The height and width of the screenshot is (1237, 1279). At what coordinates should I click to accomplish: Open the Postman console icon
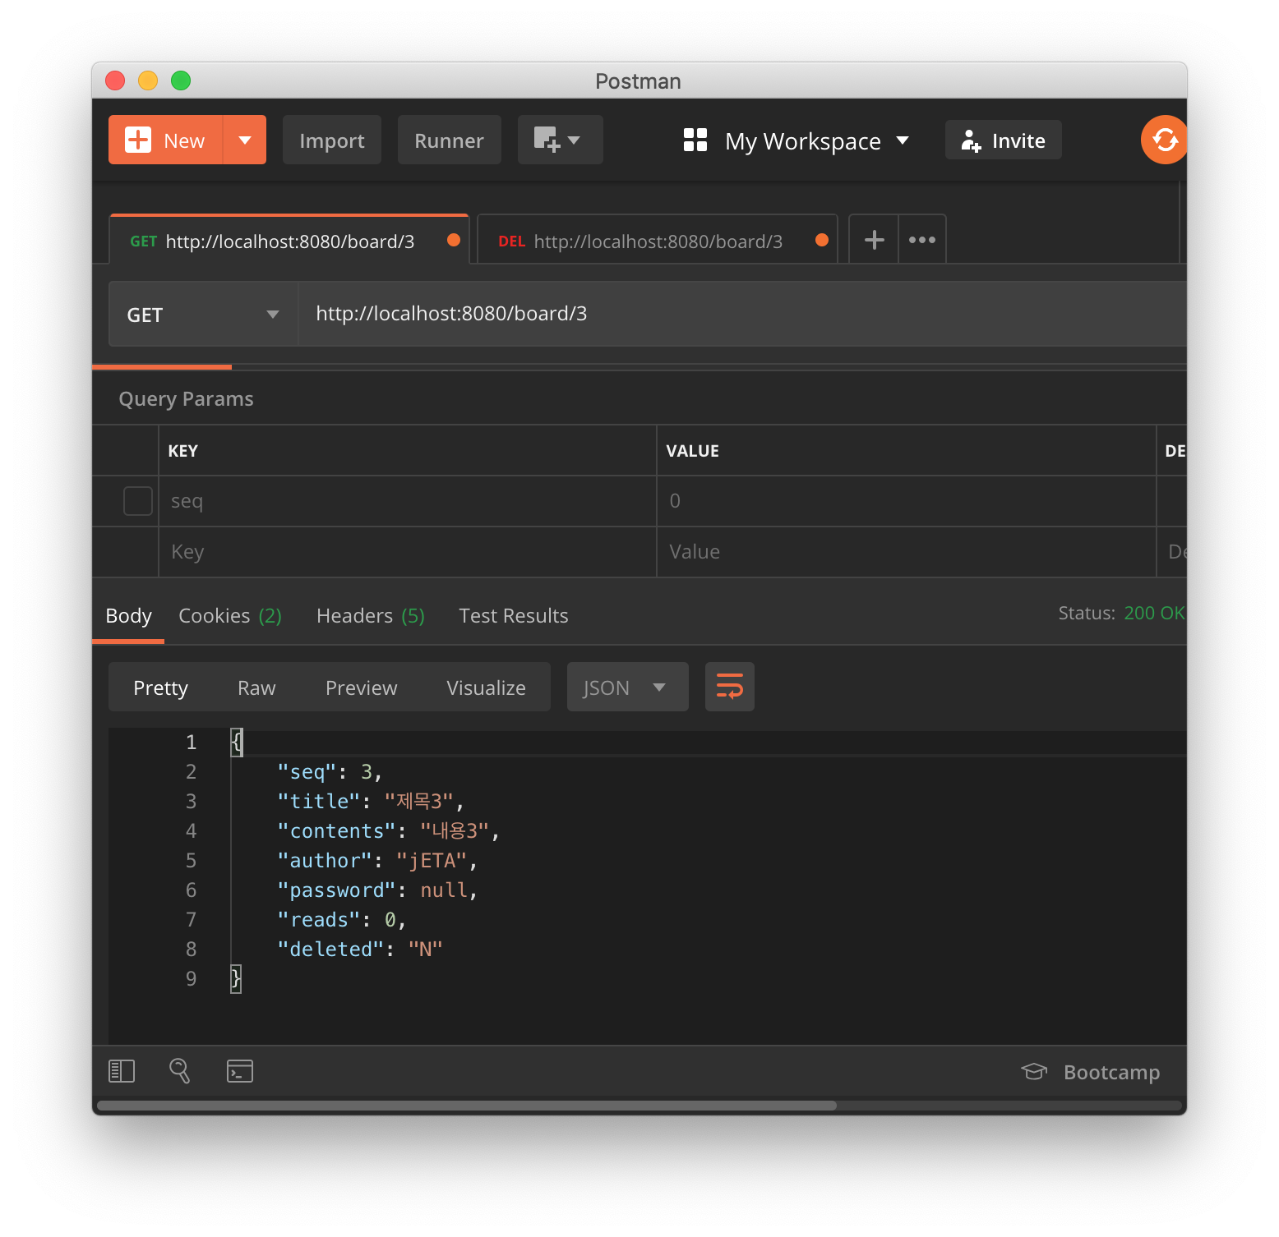(240, 1071)
